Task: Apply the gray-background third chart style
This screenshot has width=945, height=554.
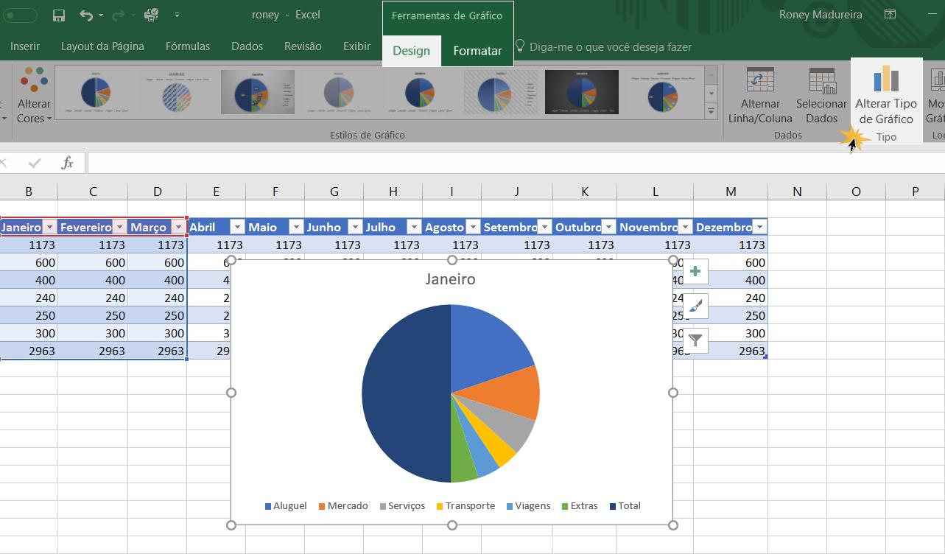Action: [258, 92]
